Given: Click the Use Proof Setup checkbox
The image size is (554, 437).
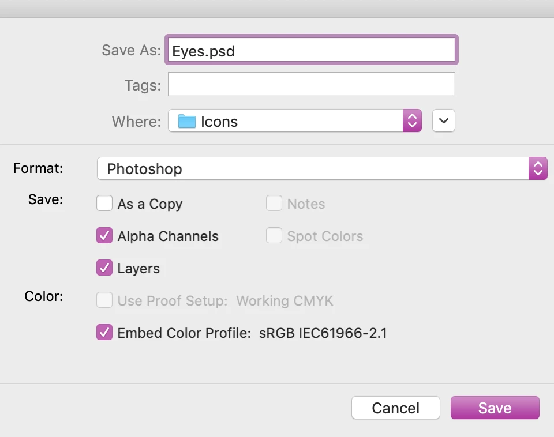Looking at the screenshot, I should (104, 300).
